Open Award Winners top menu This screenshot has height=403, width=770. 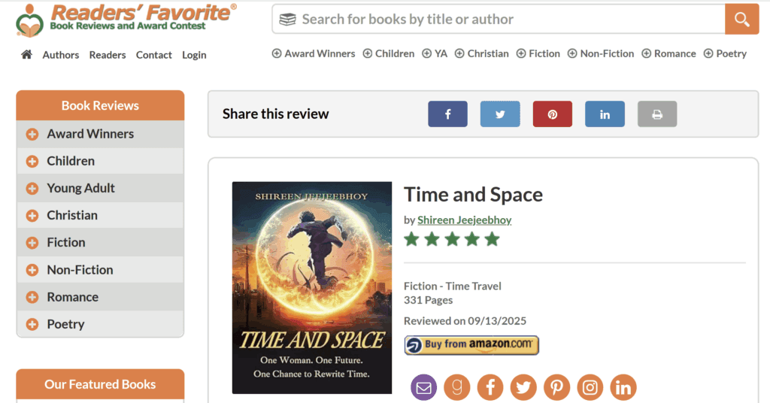314,53
